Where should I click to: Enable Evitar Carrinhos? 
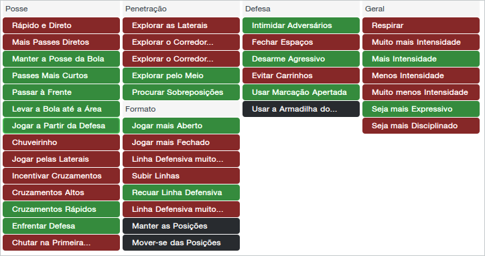point(301,76)
